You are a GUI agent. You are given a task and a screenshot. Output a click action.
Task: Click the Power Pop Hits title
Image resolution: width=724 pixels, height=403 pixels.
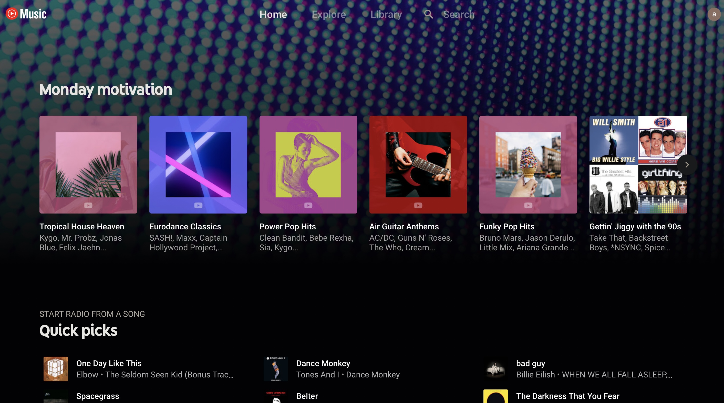point(287,227)
